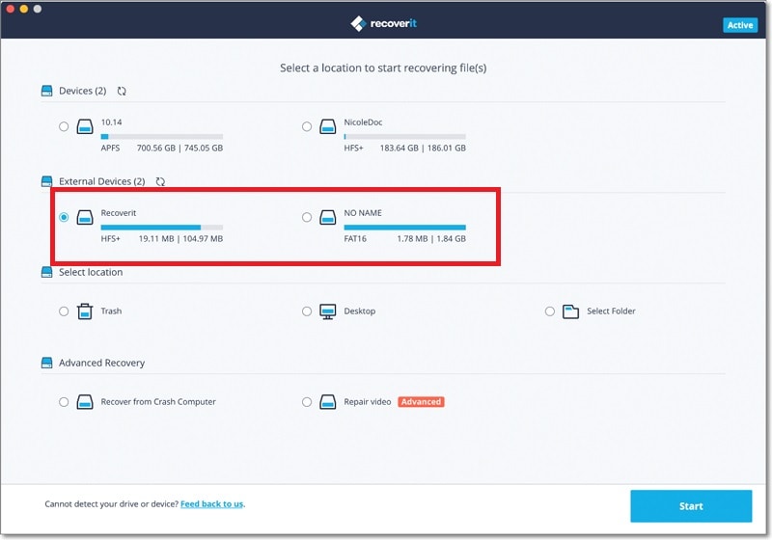Click the 10.14 drive usage bar
772x540 pixels.
pos(162,137)
